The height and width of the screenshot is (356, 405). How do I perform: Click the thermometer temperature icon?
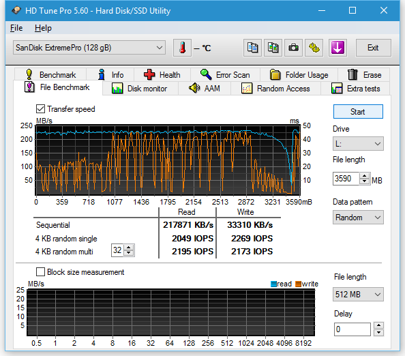[182, 48]
